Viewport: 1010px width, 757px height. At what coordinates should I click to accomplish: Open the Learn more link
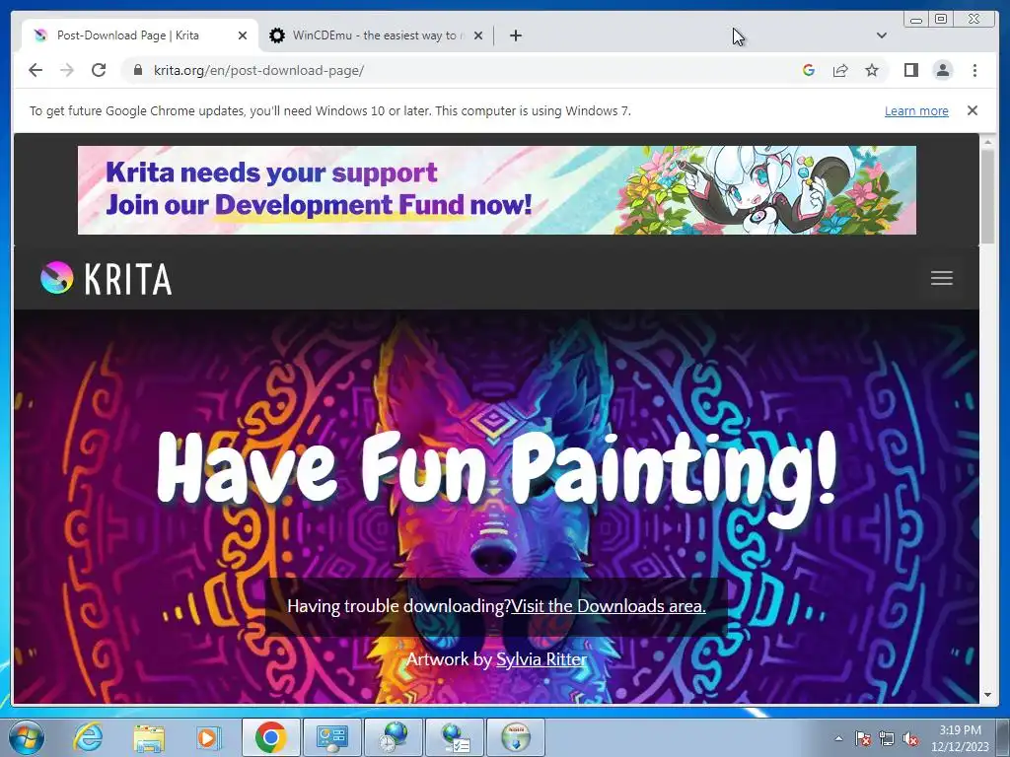click(x=916, y=110)
